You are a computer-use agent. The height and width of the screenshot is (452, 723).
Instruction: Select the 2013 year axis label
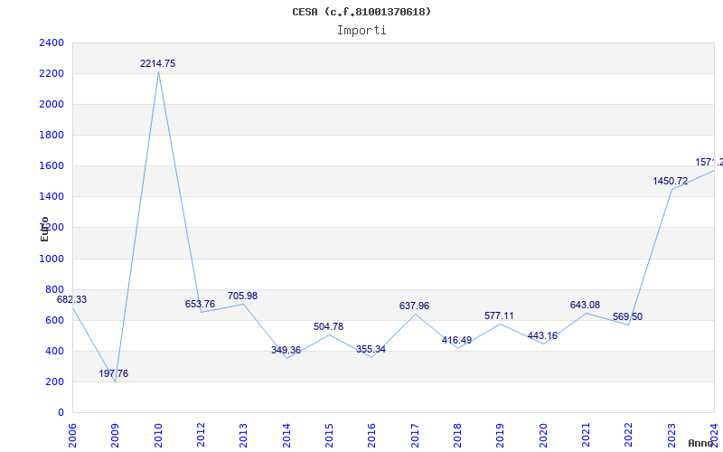(x=243, y=436)
